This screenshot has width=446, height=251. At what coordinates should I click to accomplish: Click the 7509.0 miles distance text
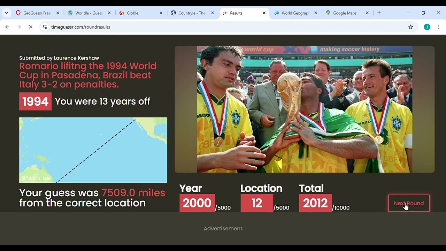point(133,193)
